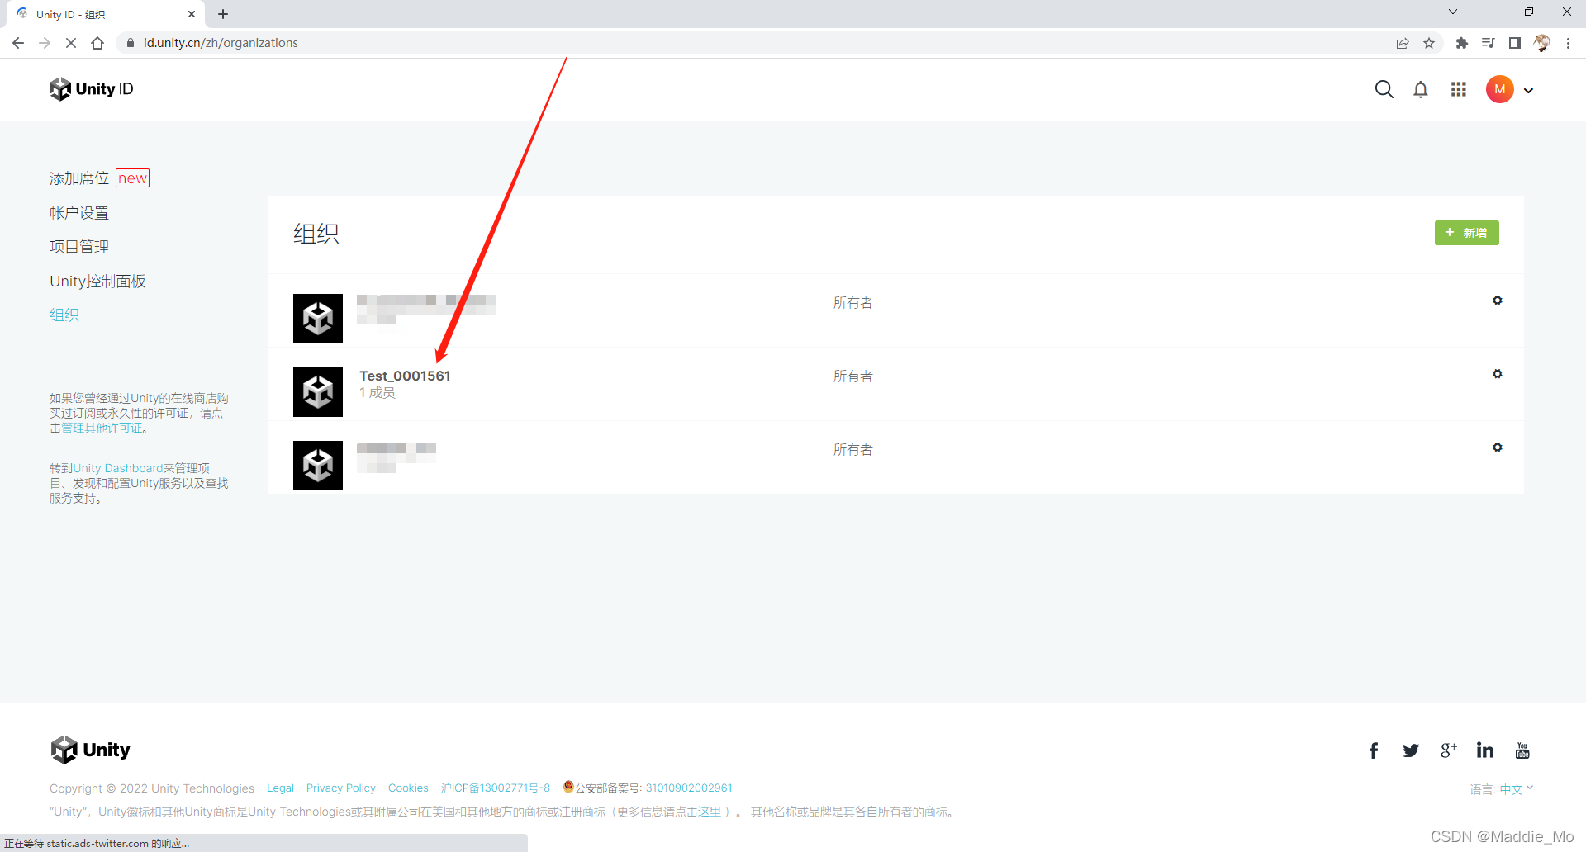Click the Test_0001561 Unity logo thumbnail
Viewport: 1586px width, 852px height.
coord(318,392)
